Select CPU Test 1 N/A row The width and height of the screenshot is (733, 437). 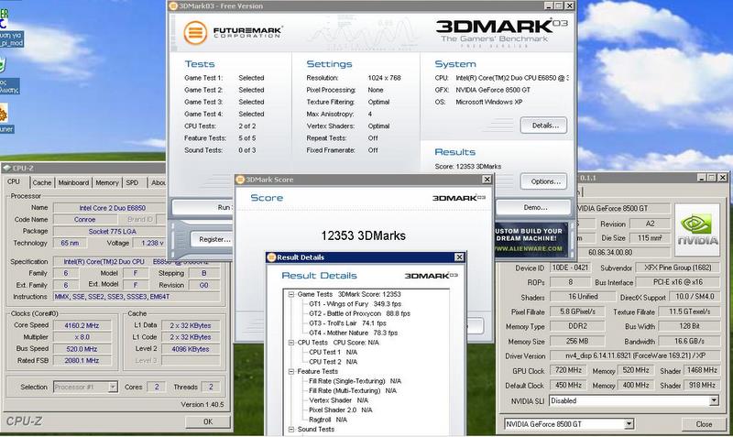click(333, 353)
